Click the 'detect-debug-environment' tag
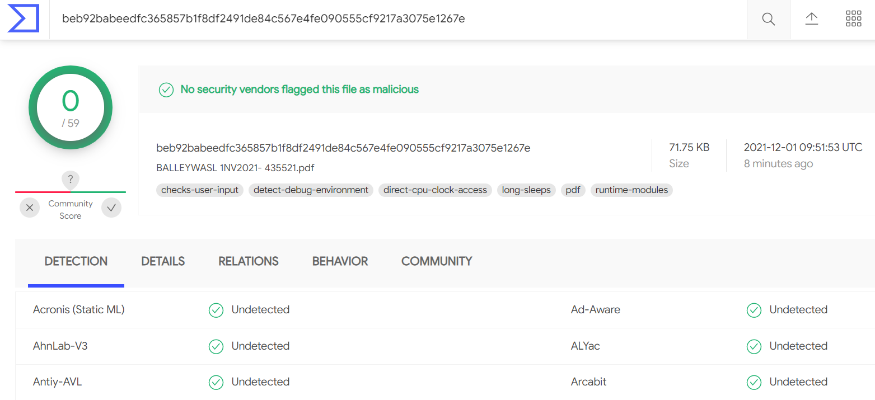This screenshot has height=400, width=875. coord(311,190)
